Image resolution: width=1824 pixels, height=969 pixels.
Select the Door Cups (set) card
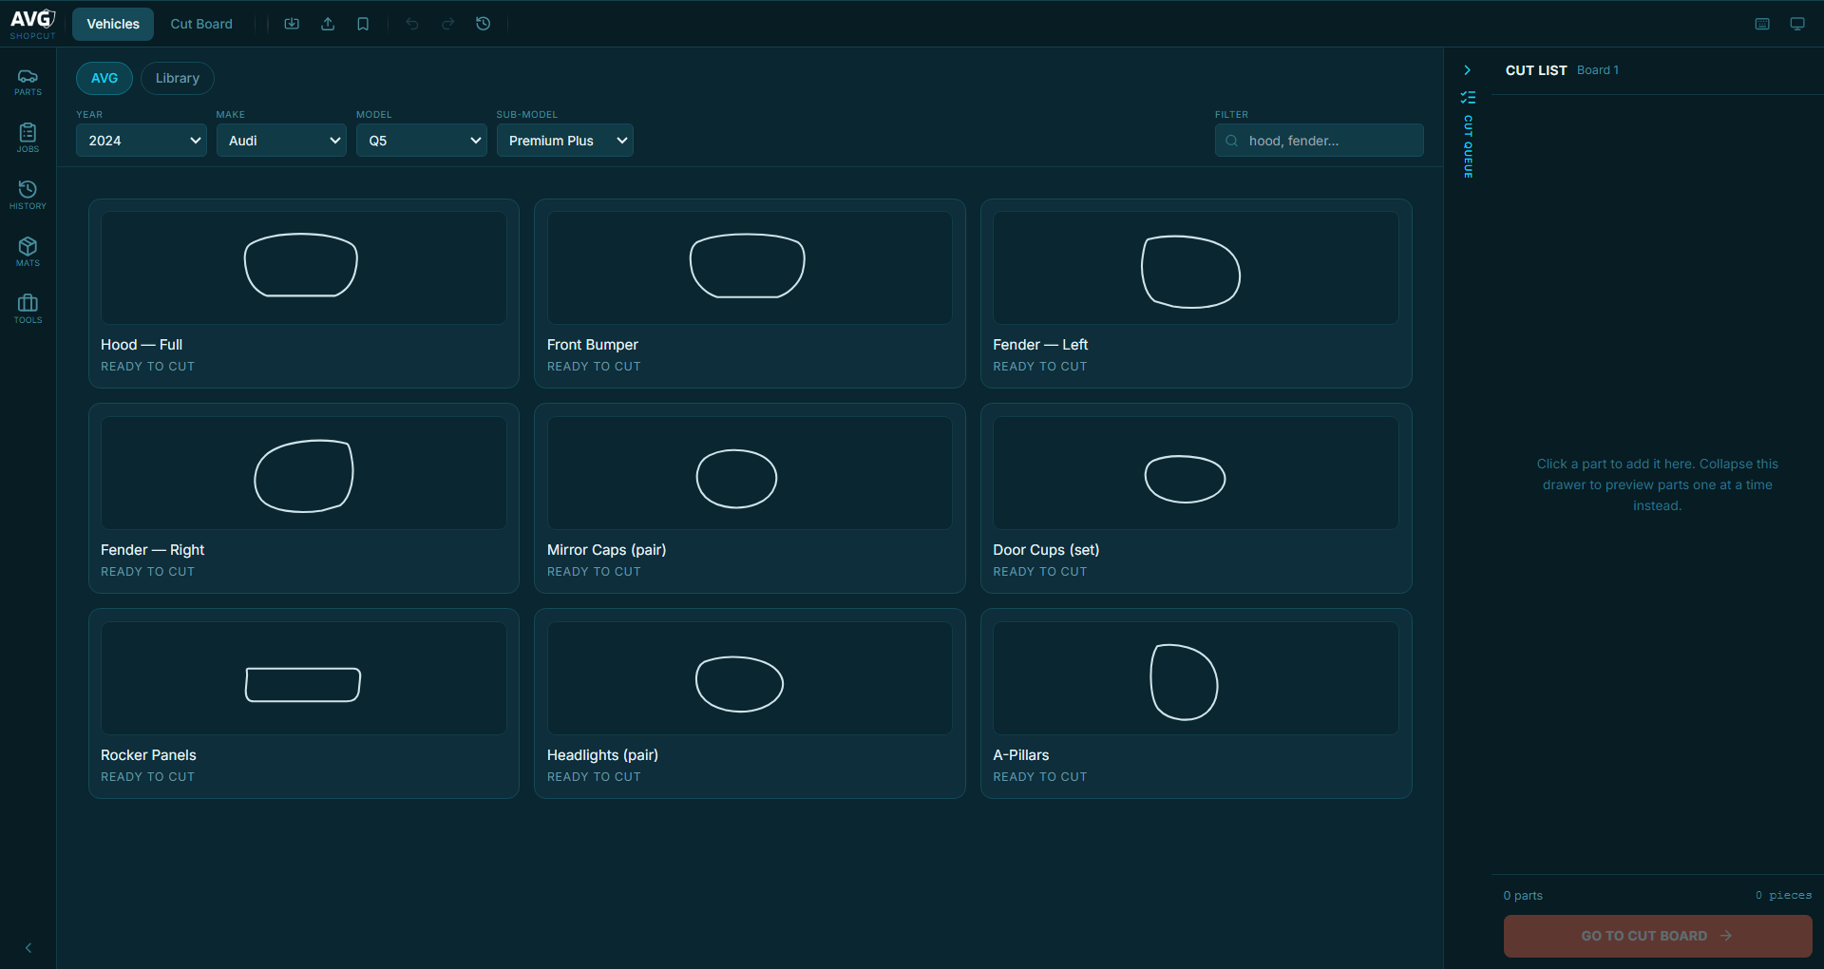coord(1196,499)
